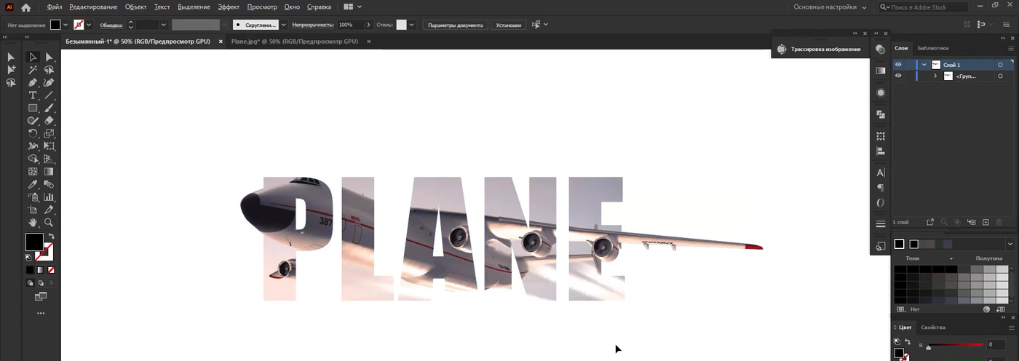Open the arrange documents dropdown
The width and height of the screenshot is (1019, 361).
[352, 7]
